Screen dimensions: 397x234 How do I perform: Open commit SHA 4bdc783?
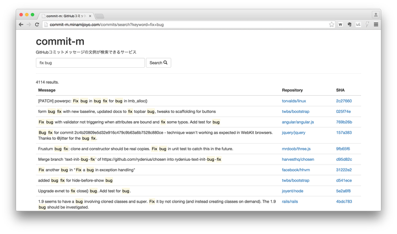tap(344, 202)
